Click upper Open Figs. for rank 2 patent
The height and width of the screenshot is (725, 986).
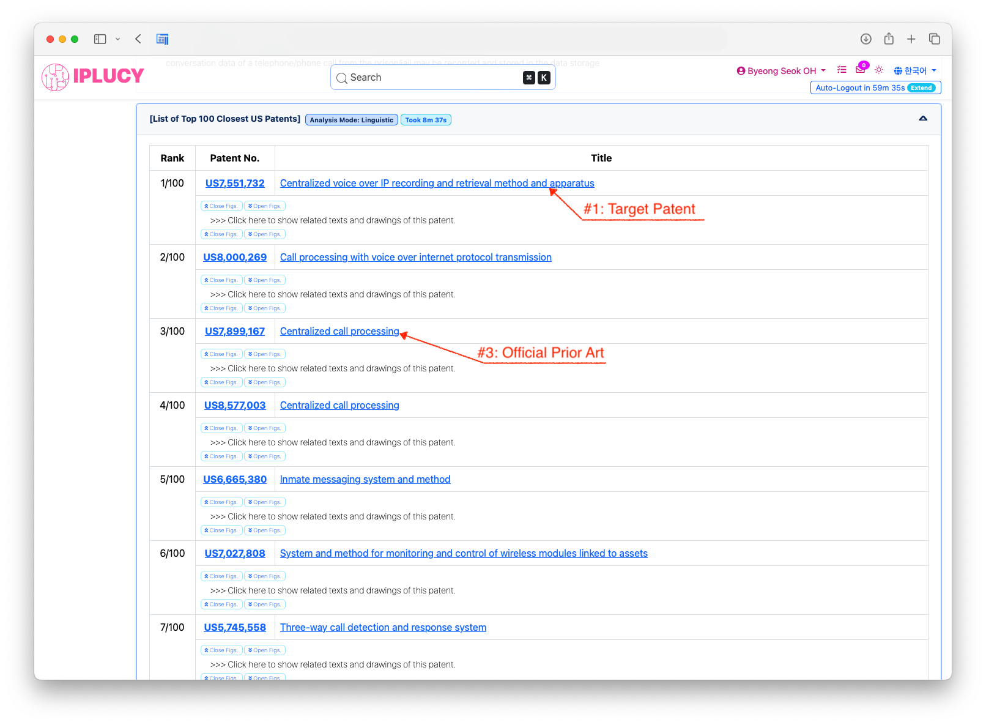tap(265, 280)
